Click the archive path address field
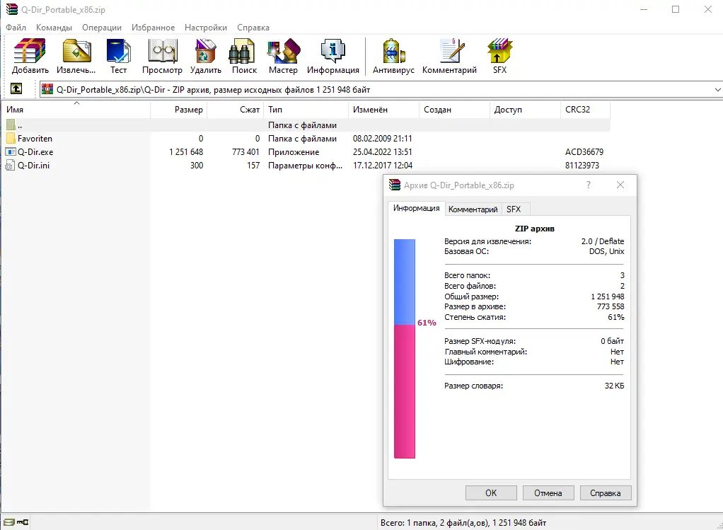The image size is (723, 530). point(381,89)
